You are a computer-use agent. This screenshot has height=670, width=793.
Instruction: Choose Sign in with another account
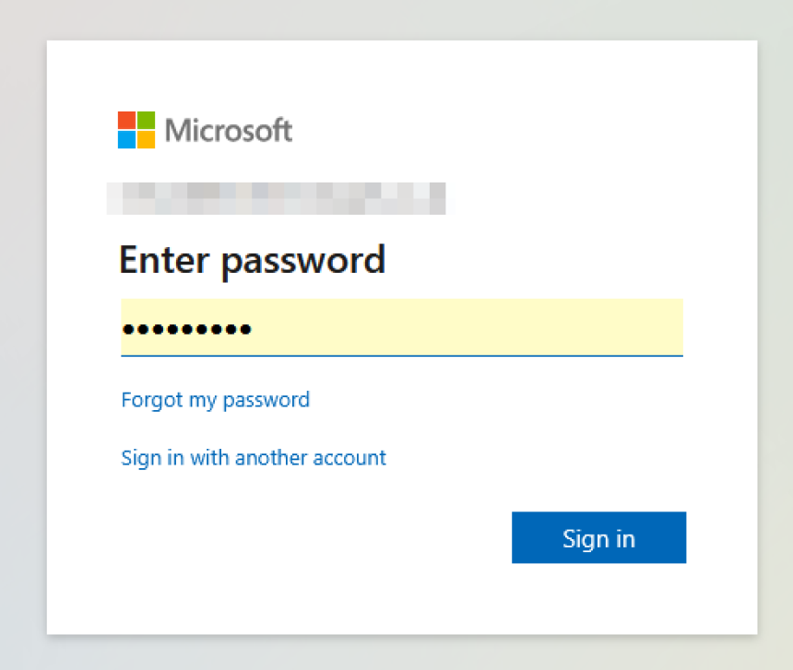pos(254,457)
